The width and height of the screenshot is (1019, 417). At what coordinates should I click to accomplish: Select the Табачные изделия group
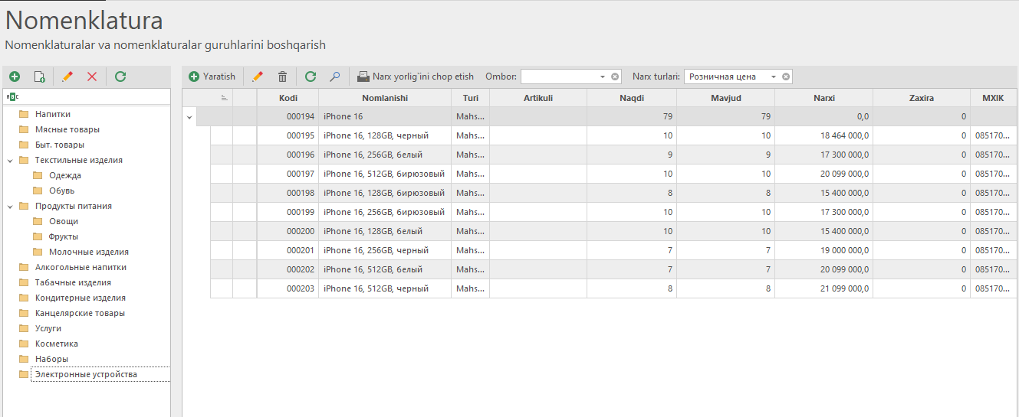[73, 282]
